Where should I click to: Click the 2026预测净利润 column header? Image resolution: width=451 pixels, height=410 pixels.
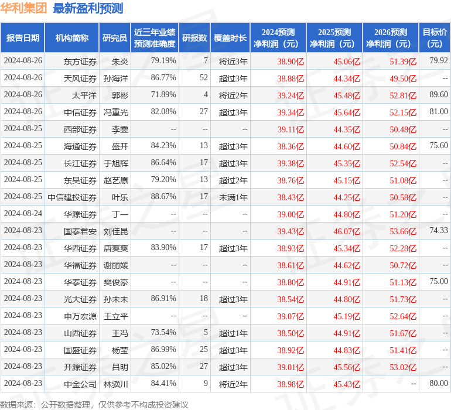(x=391, y=38)
